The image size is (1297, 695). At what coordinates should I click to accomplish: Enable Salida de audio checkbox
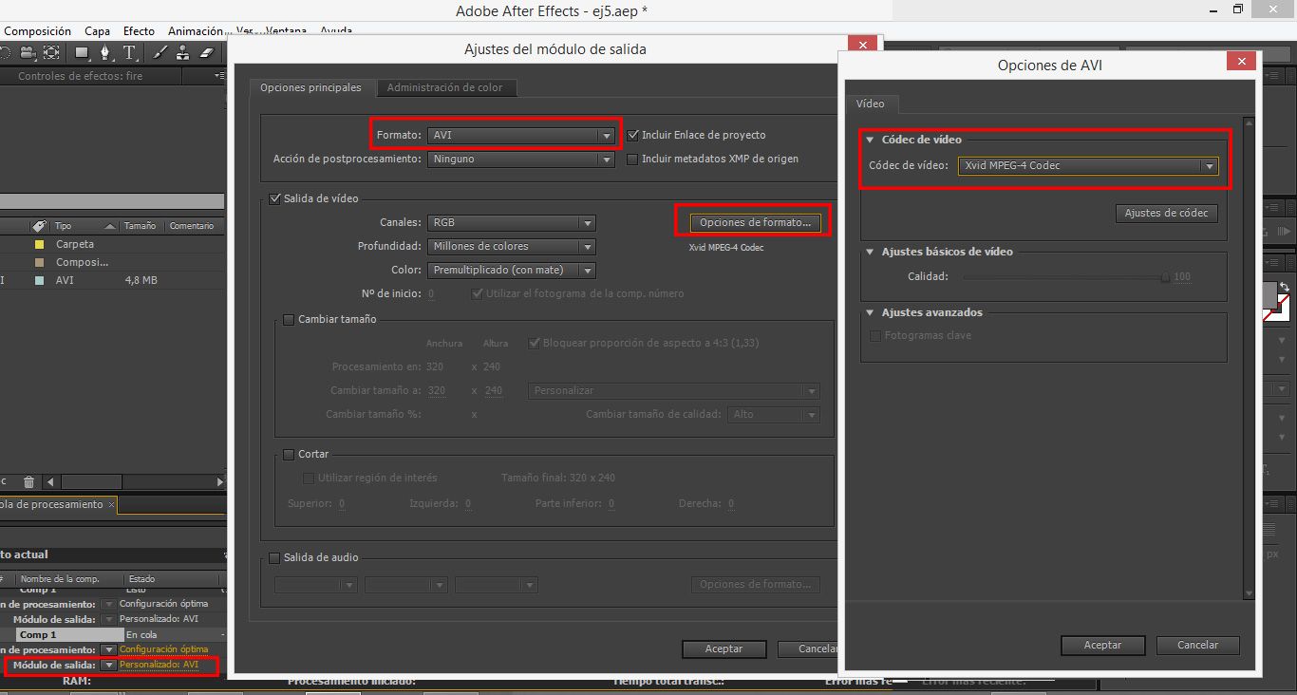(275, 557)
